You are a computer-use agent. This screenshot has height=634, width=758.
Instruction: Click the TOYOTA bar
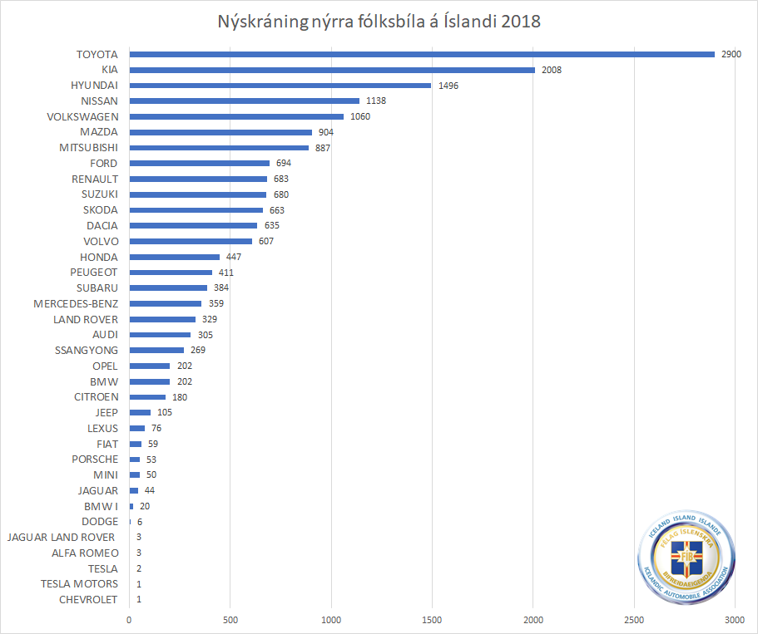click(x=422, y=54)
